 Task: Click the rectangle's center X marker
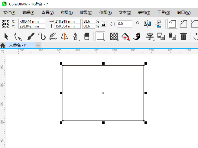tap(103, 93)
